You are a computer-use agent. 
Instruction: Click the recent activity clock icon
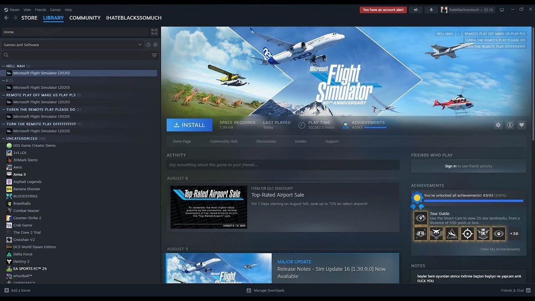tap(148, 45)
